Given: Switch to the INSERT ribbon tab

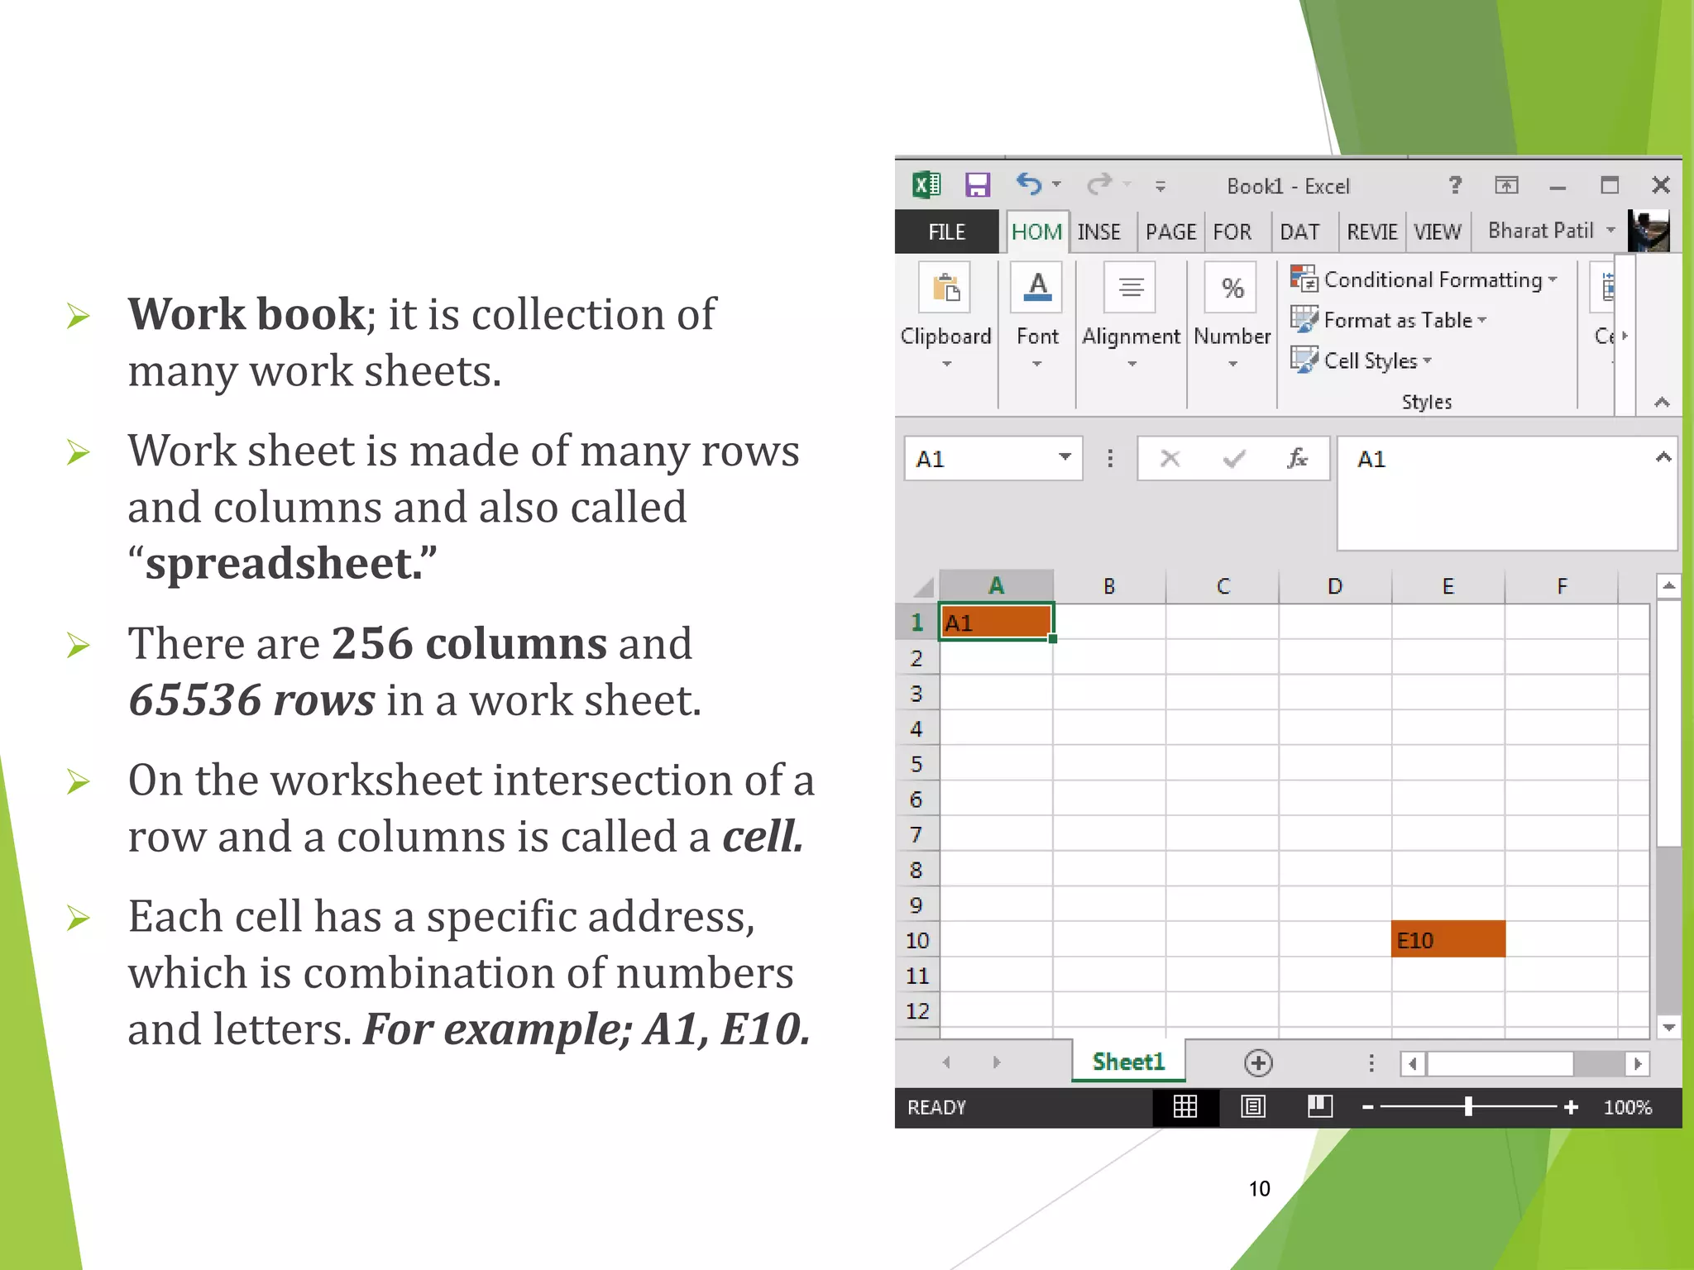Looking at the screenshot, I should (1099, 232).
